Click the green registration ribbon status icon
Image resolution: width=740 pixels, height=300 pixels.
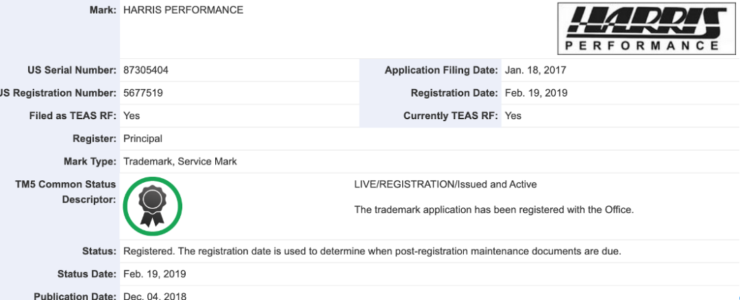[152, 207]
